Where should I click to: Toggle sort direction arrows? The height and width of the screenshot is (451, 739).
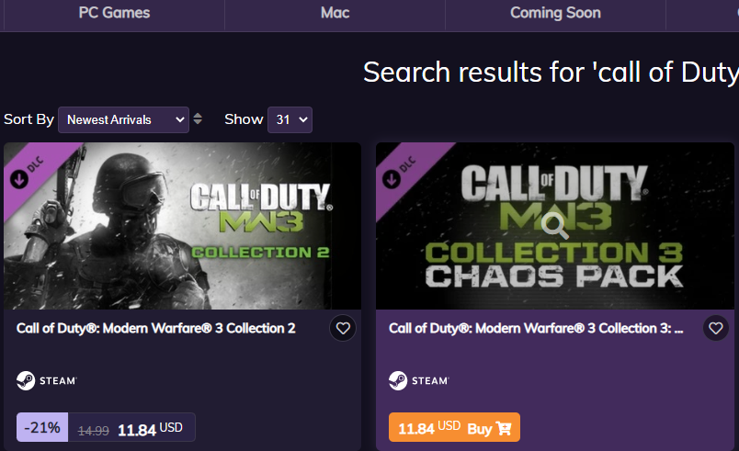pos(198,118)
